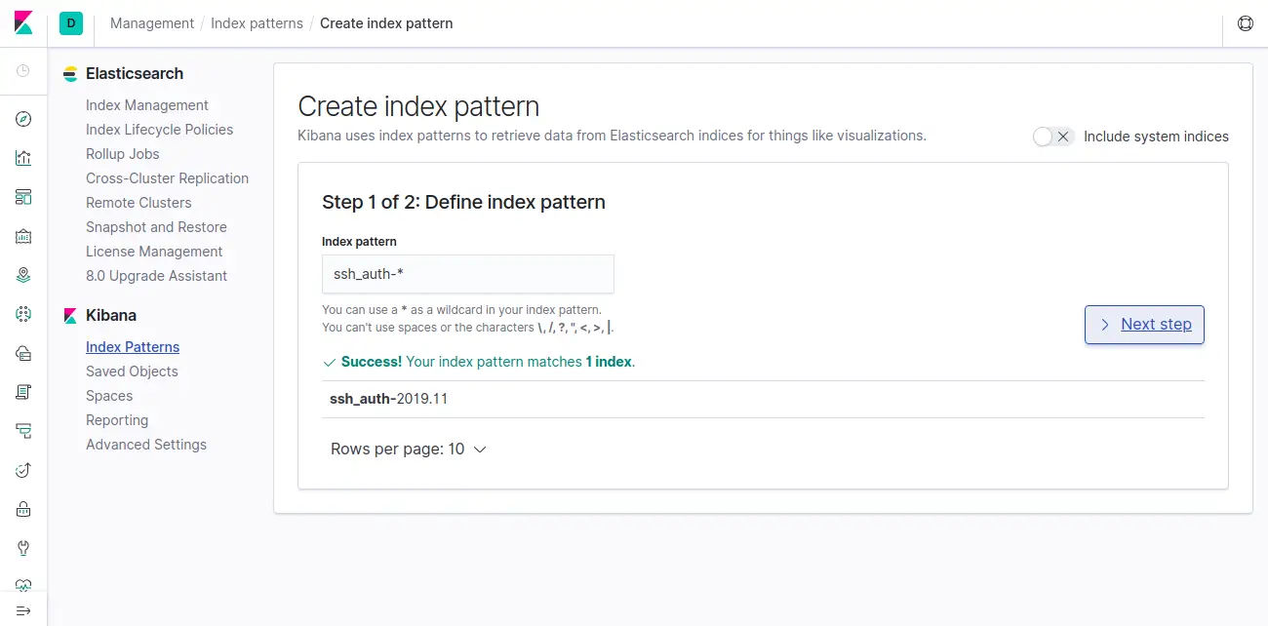Go to Index patterns breadcrumb

tap(257, 23)
